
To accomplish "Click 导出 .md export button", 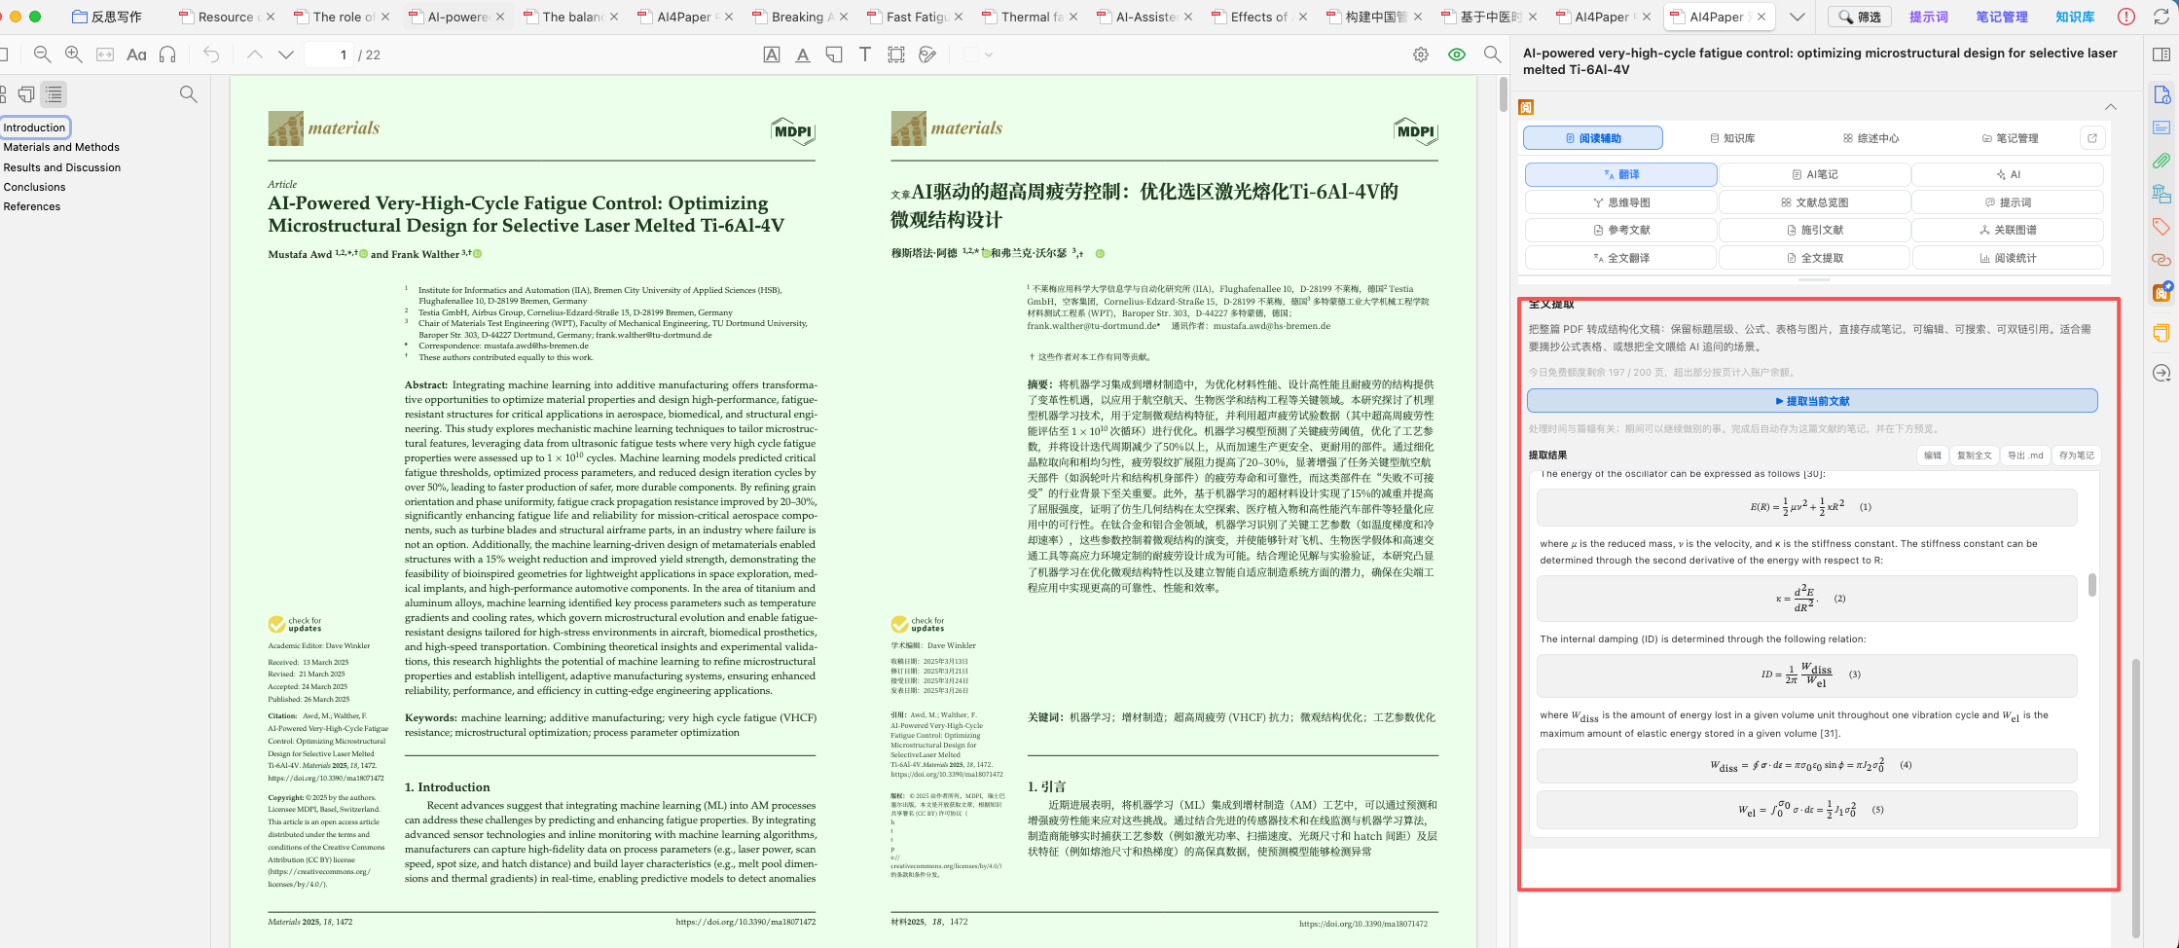I will pos(2025,455).
